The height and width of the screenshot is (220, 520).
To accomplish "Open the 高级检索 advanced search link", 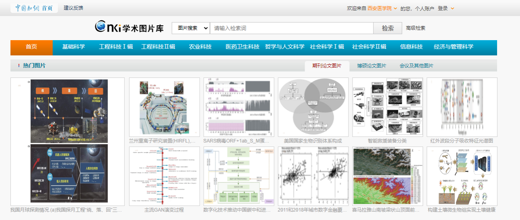I will tap(415, 28).
